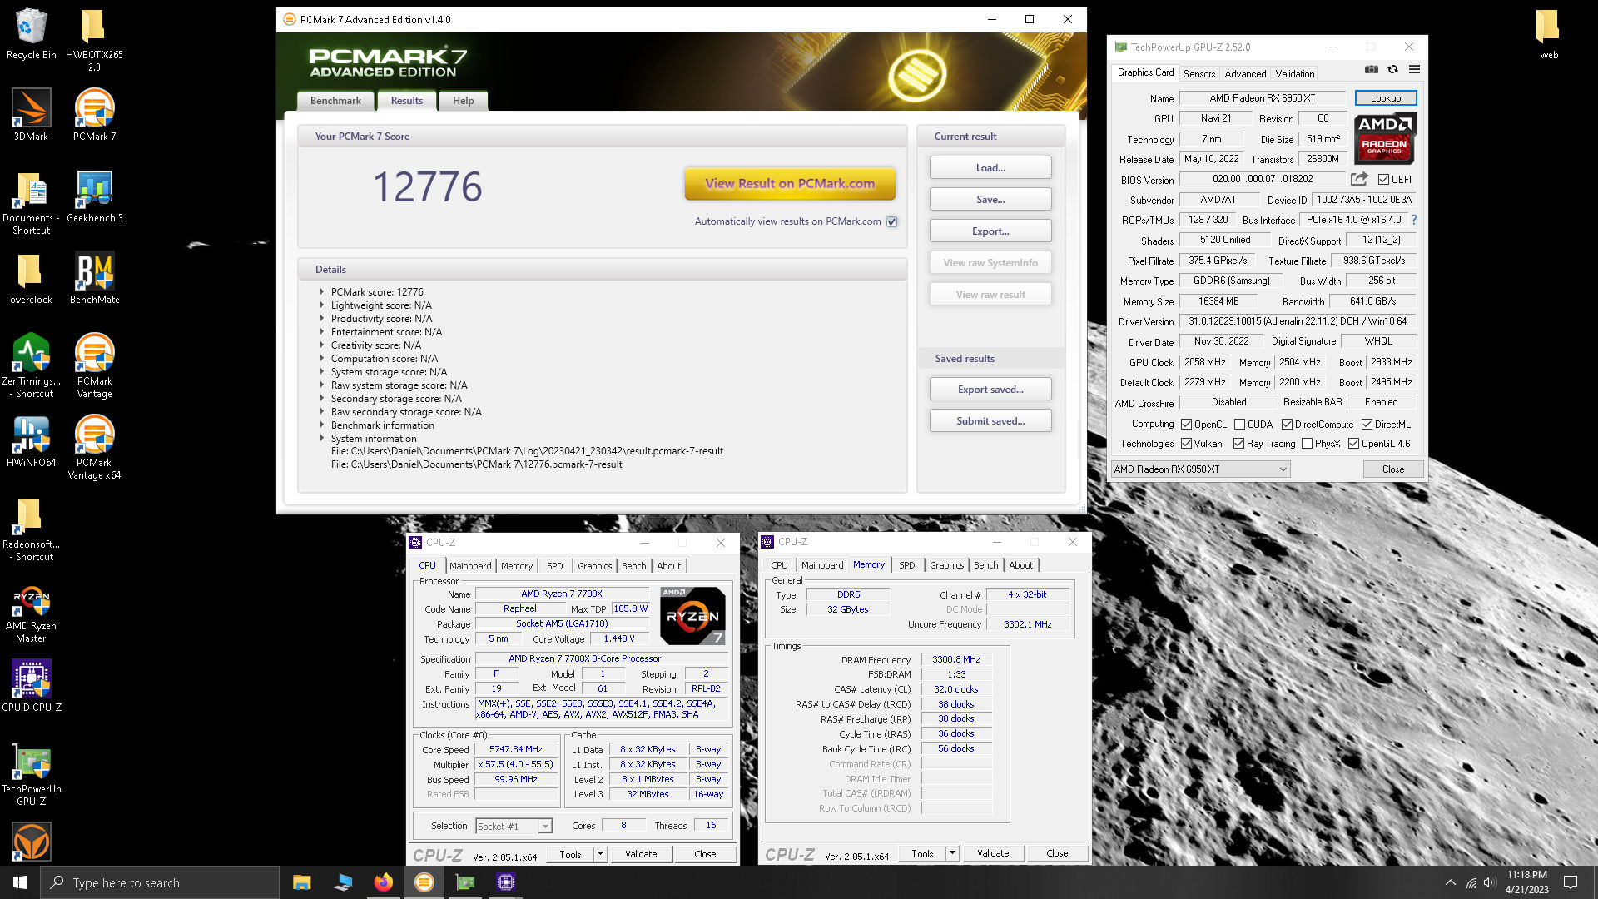Screen dimensions: 1598x899
Task: Open the web folder on desktop
Action: tap(1548, 34)
